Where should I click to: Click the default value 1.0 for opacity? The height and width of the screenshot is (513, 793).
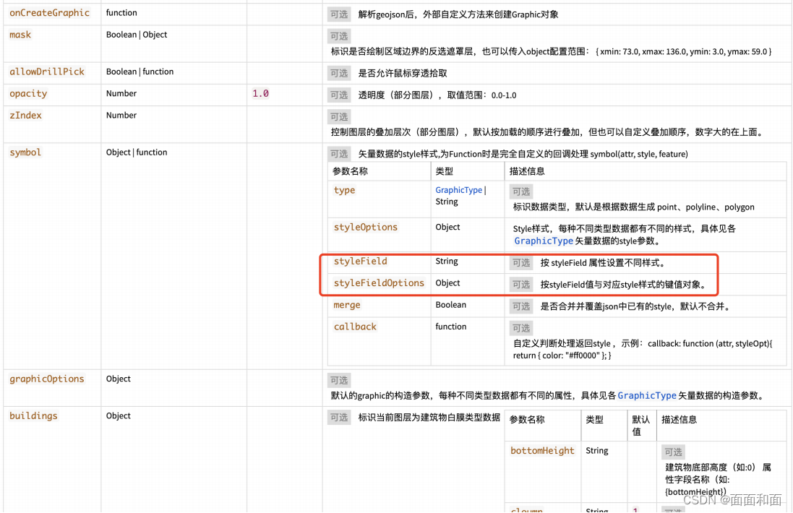click(x=259, y=93)
